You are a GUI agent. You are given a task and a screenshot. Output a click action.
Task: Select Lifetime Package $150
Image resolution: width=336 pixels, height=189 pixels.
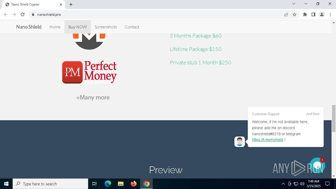[x=196, y=49]
